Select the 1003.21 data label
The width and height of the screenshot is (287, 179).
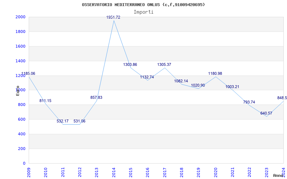[x=232, y=87]
